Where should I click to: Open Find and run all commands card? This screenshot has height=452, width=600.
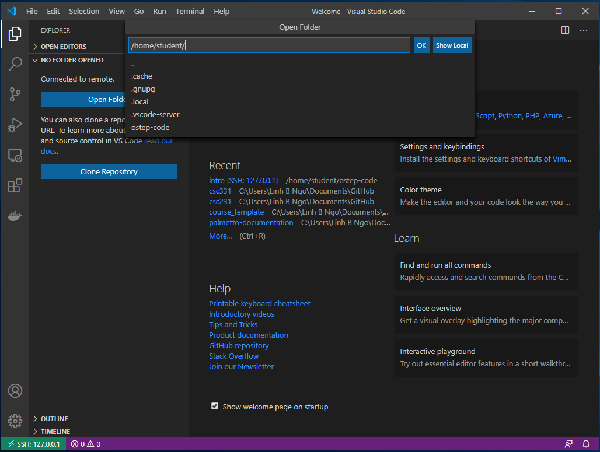[x=486, y=271]
